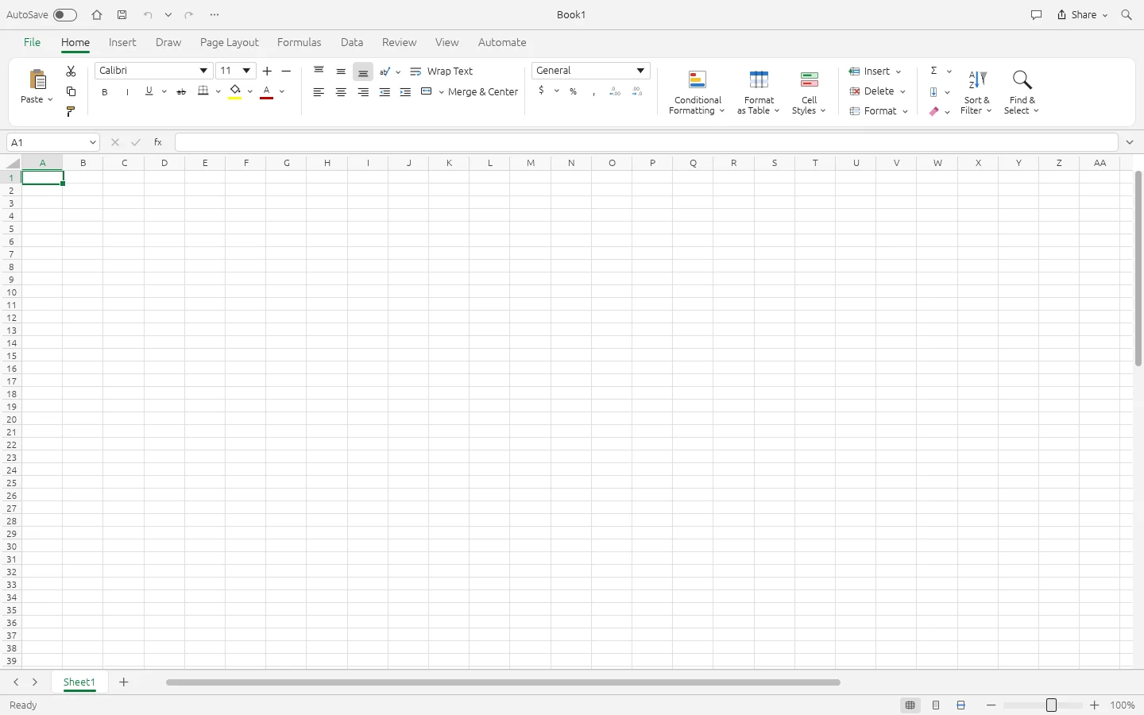
Task: Click the Share button
Action: click(1082, 15)
